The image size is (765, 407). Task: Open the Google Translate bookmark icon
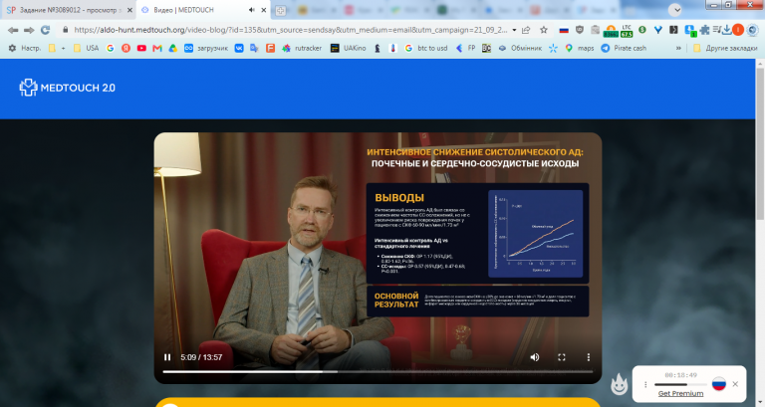tap(254, 48)
